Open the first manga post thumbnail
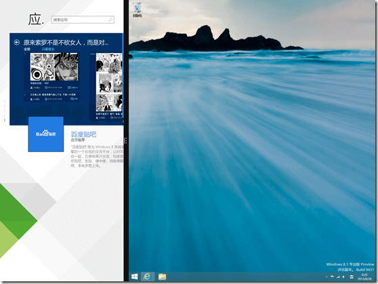This screenshot has width=378, height=284. click(54, 67)
